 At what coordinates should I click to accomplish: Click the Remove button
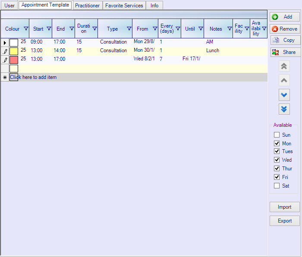point(285,29)
